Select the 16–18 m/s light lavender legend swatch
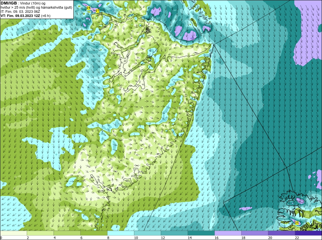This screenshot has height=240, width=322. [x=228, y=233]
